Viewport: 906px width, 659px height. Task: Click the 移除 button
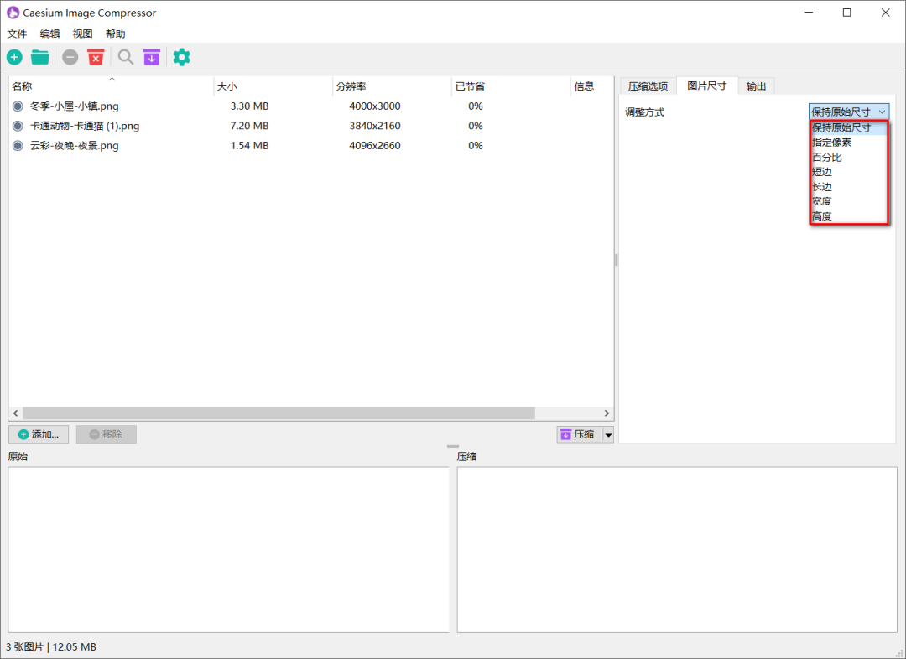pyautogui.click(x=107, y=434)
